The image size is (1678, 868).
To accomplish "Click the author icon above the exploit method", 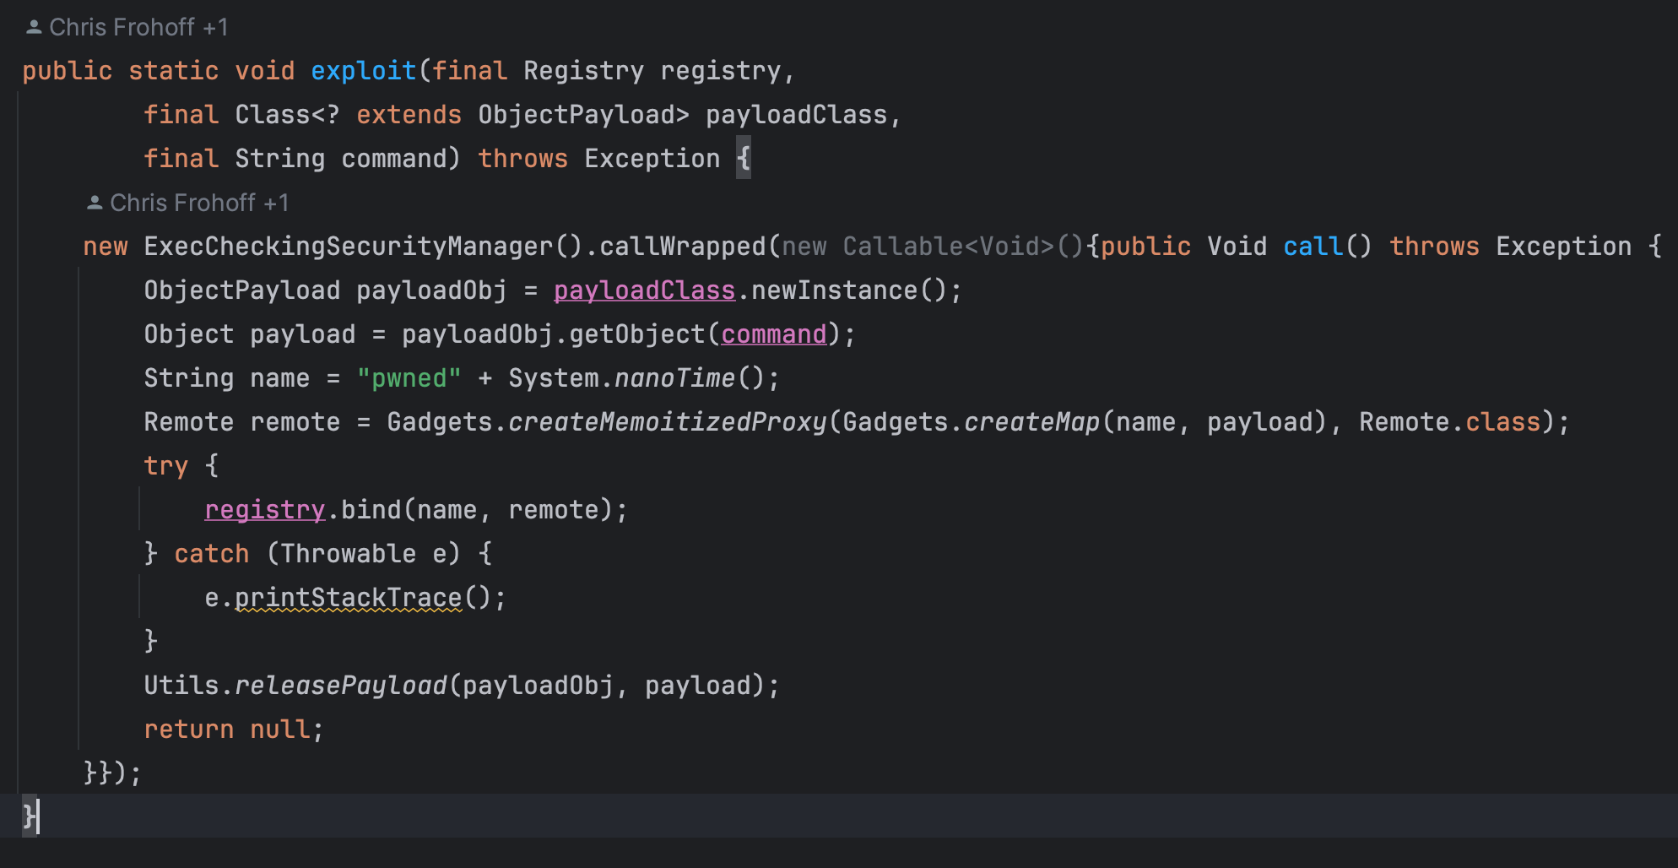I will [34, 27].
